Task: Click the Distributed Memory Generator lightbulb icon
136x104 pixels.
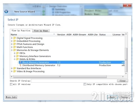Action: 20,65
